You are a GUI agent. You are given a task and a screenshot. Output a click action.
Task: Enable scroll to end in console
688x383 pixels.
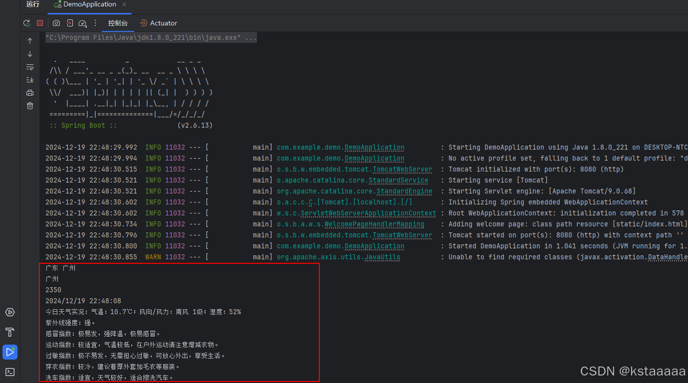pos(29,79)
